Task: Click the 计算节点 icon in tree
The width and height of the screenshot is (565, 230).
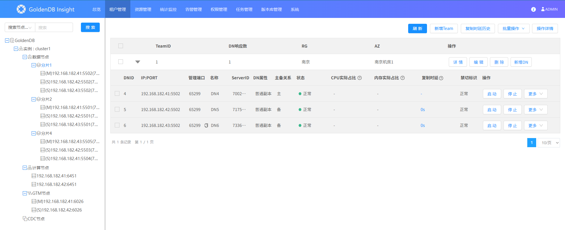Action: [30, 168]
